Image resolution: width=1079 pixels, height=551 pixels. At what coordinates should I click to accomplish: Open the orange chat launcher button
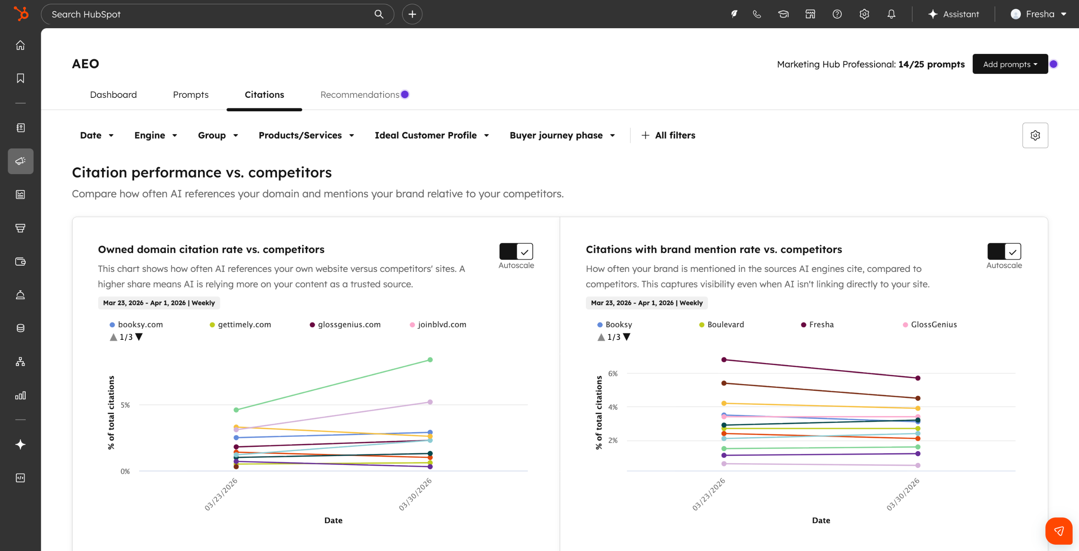1059,531
